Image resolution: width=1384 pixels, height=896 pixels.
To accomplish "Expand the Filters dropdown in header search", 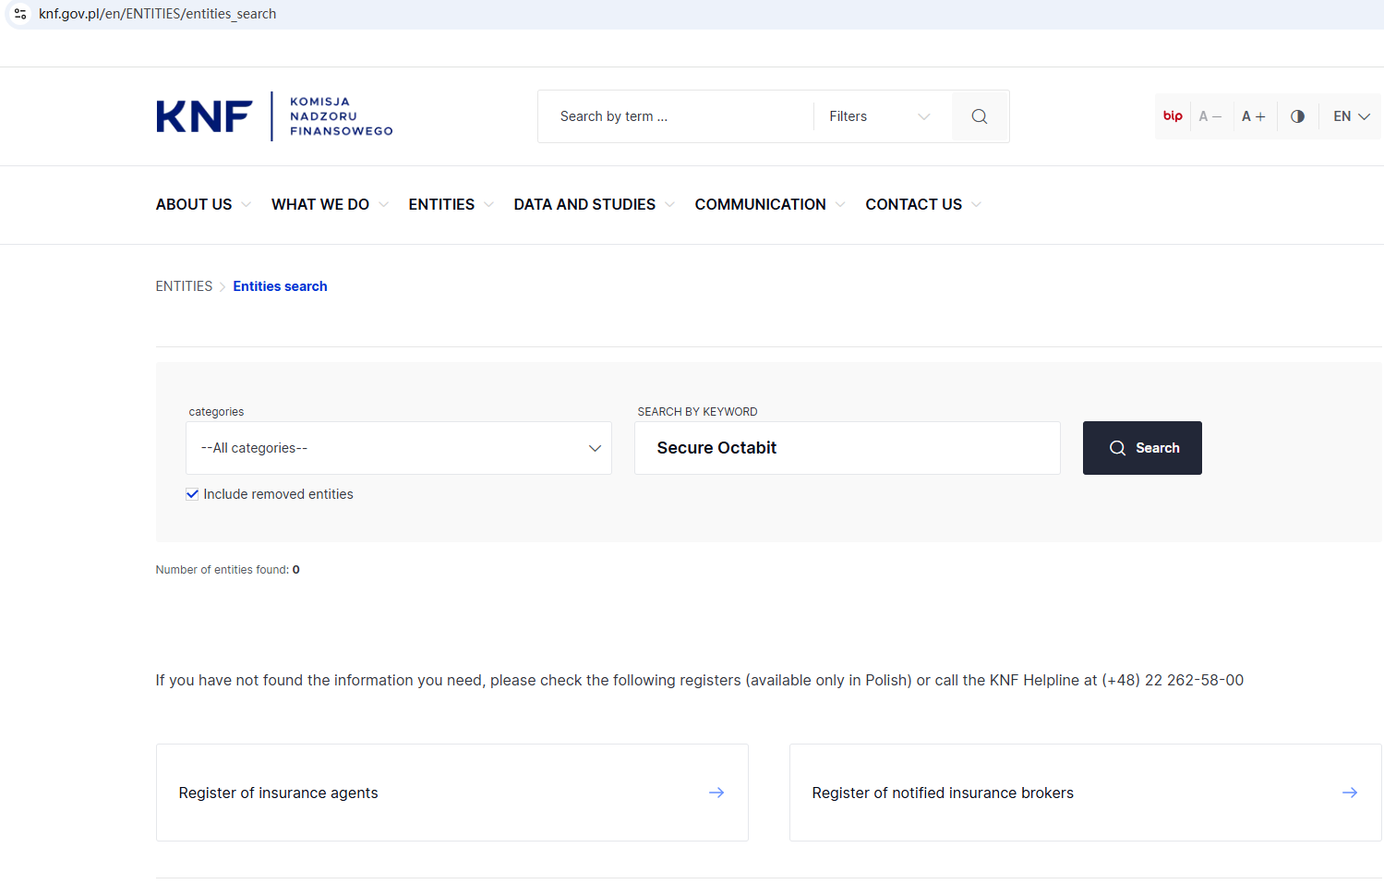I will click(x=879, y=116).
